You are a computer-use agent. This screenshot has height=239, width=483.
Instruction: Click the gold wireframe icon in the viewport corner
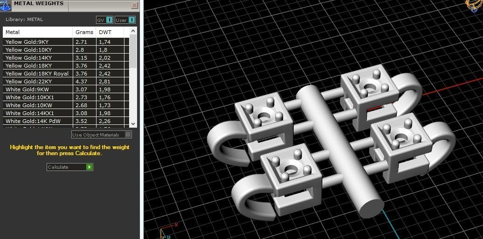[475, 5]
